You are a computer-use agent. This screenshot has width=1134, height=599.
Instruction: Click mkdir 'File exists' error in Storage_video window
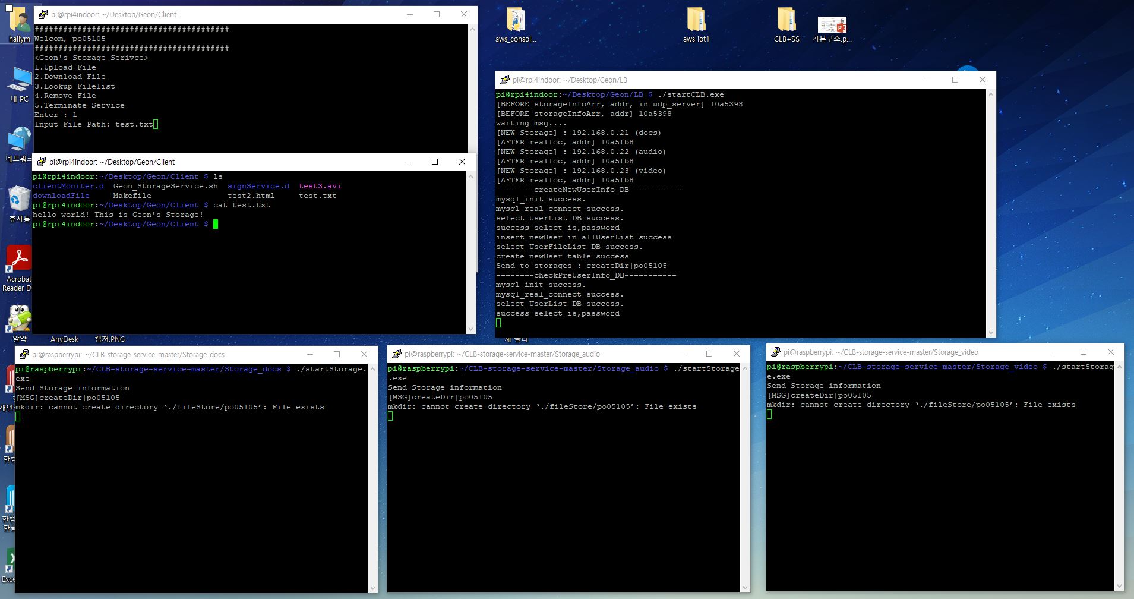tap(921, 405)
